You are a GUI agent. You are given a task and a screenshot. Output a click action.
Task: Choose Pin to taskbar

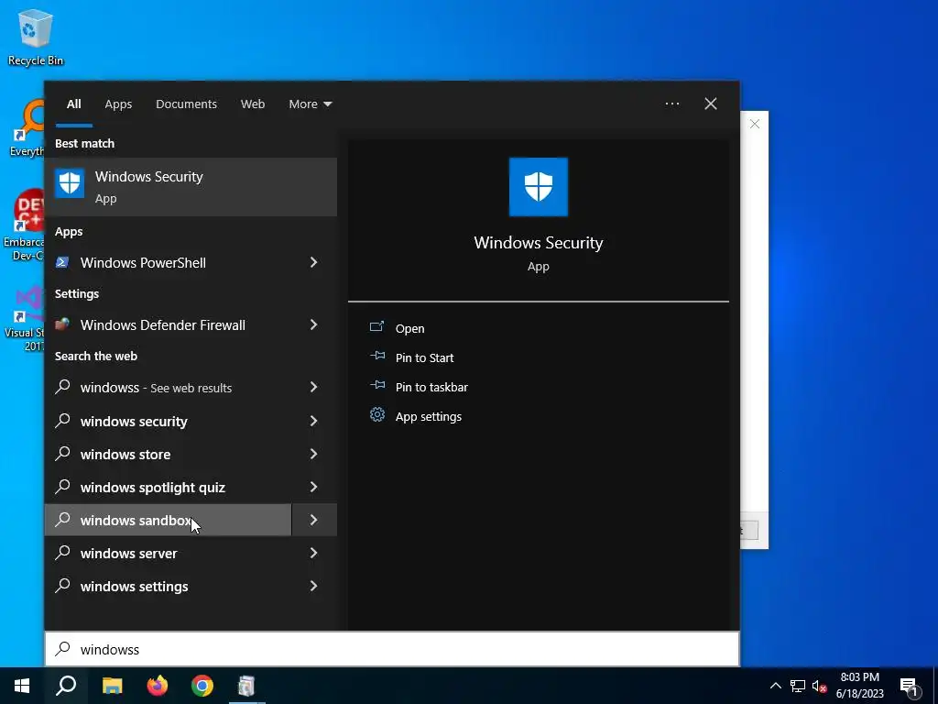(431, 387)
